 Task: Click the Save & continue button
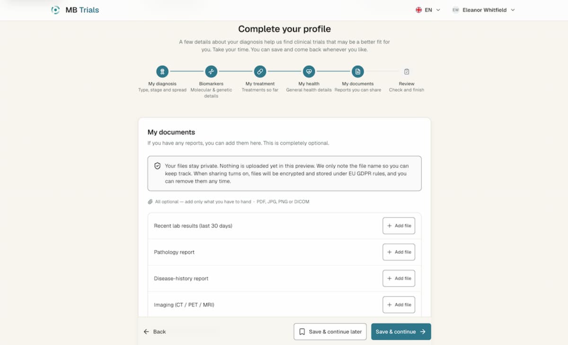pyautogui.click(x=401, y=332)
